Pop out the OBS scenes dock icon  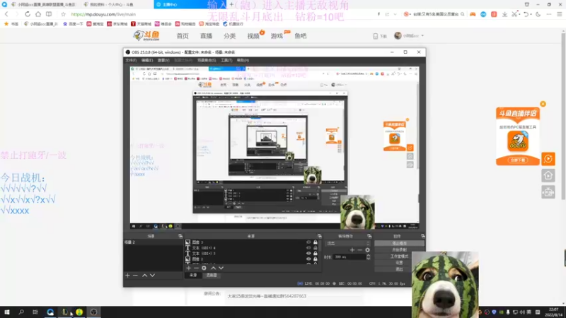[180, 236]
